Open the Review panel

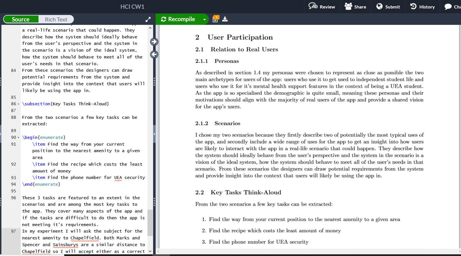pyautogui.click(x=322, y=7)
